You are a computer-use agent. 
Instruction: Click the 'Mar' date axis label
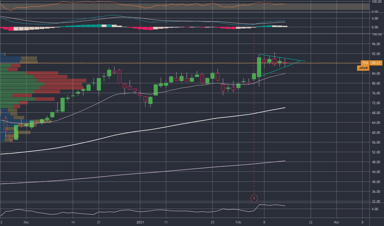[x=337, y=222]
